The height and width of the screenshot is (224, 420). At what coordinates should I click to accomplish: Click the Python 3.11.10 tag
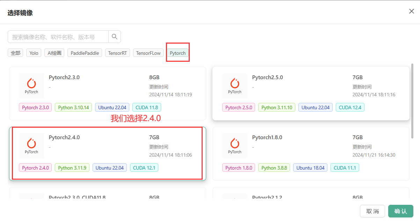277,107
